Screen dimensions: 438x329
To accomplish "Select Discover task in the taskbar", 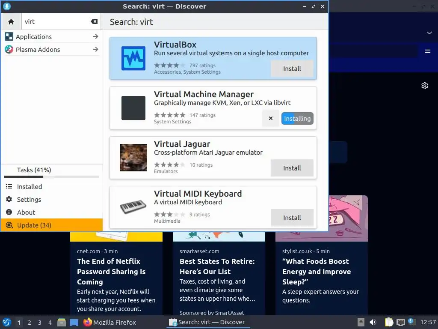I will (x=208, y=322).
